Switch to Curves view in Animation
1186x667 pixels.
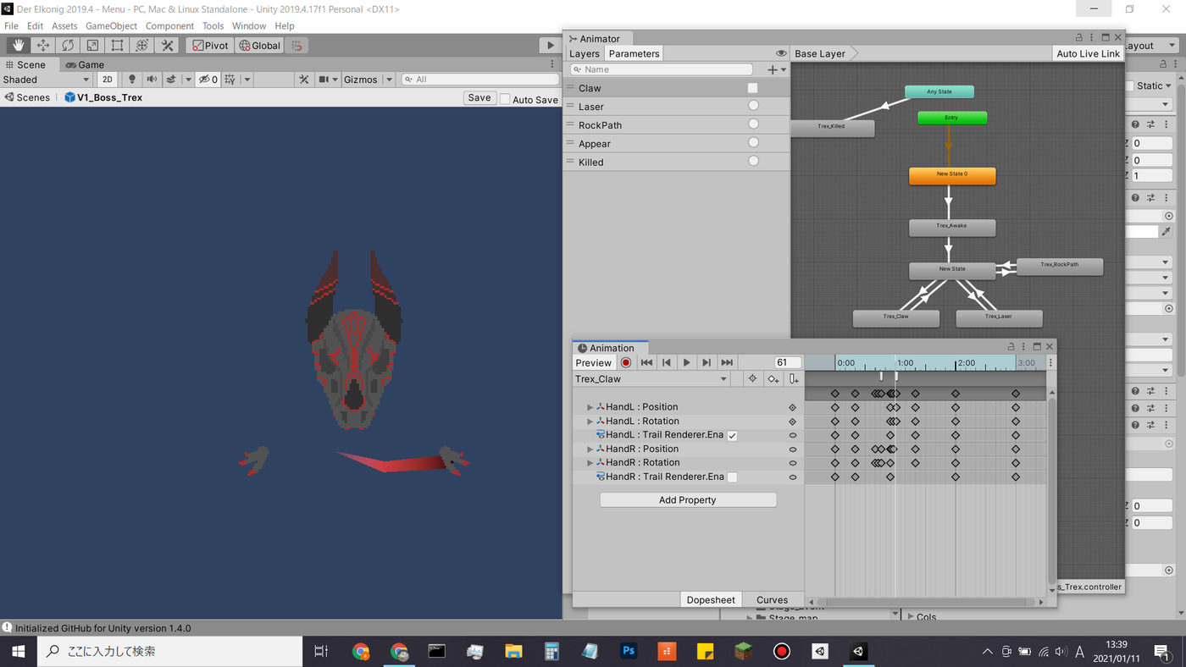[x=772, y=600]
